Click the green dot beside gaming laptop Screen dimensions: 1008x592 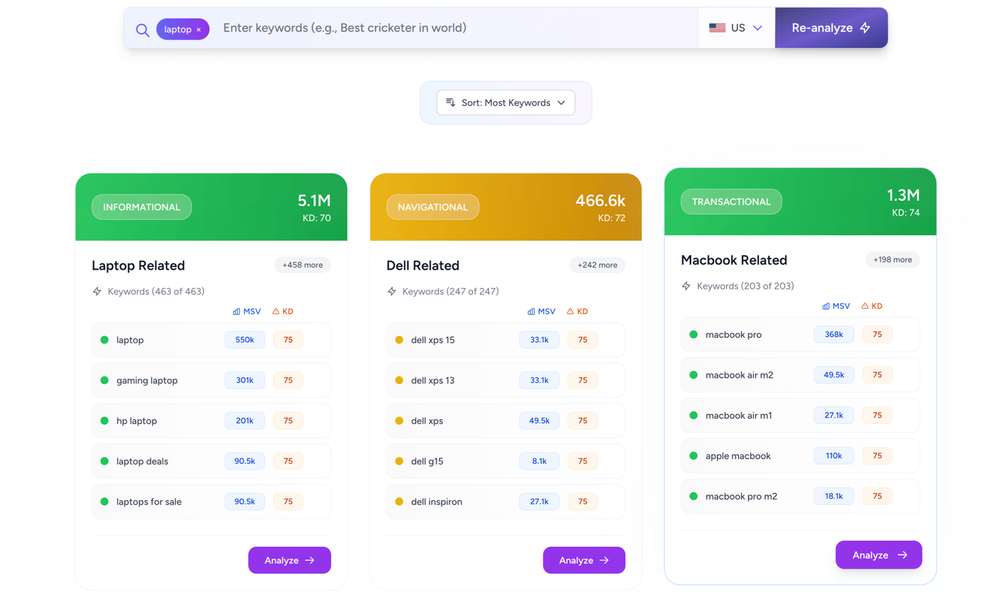[x=105, y=380]
